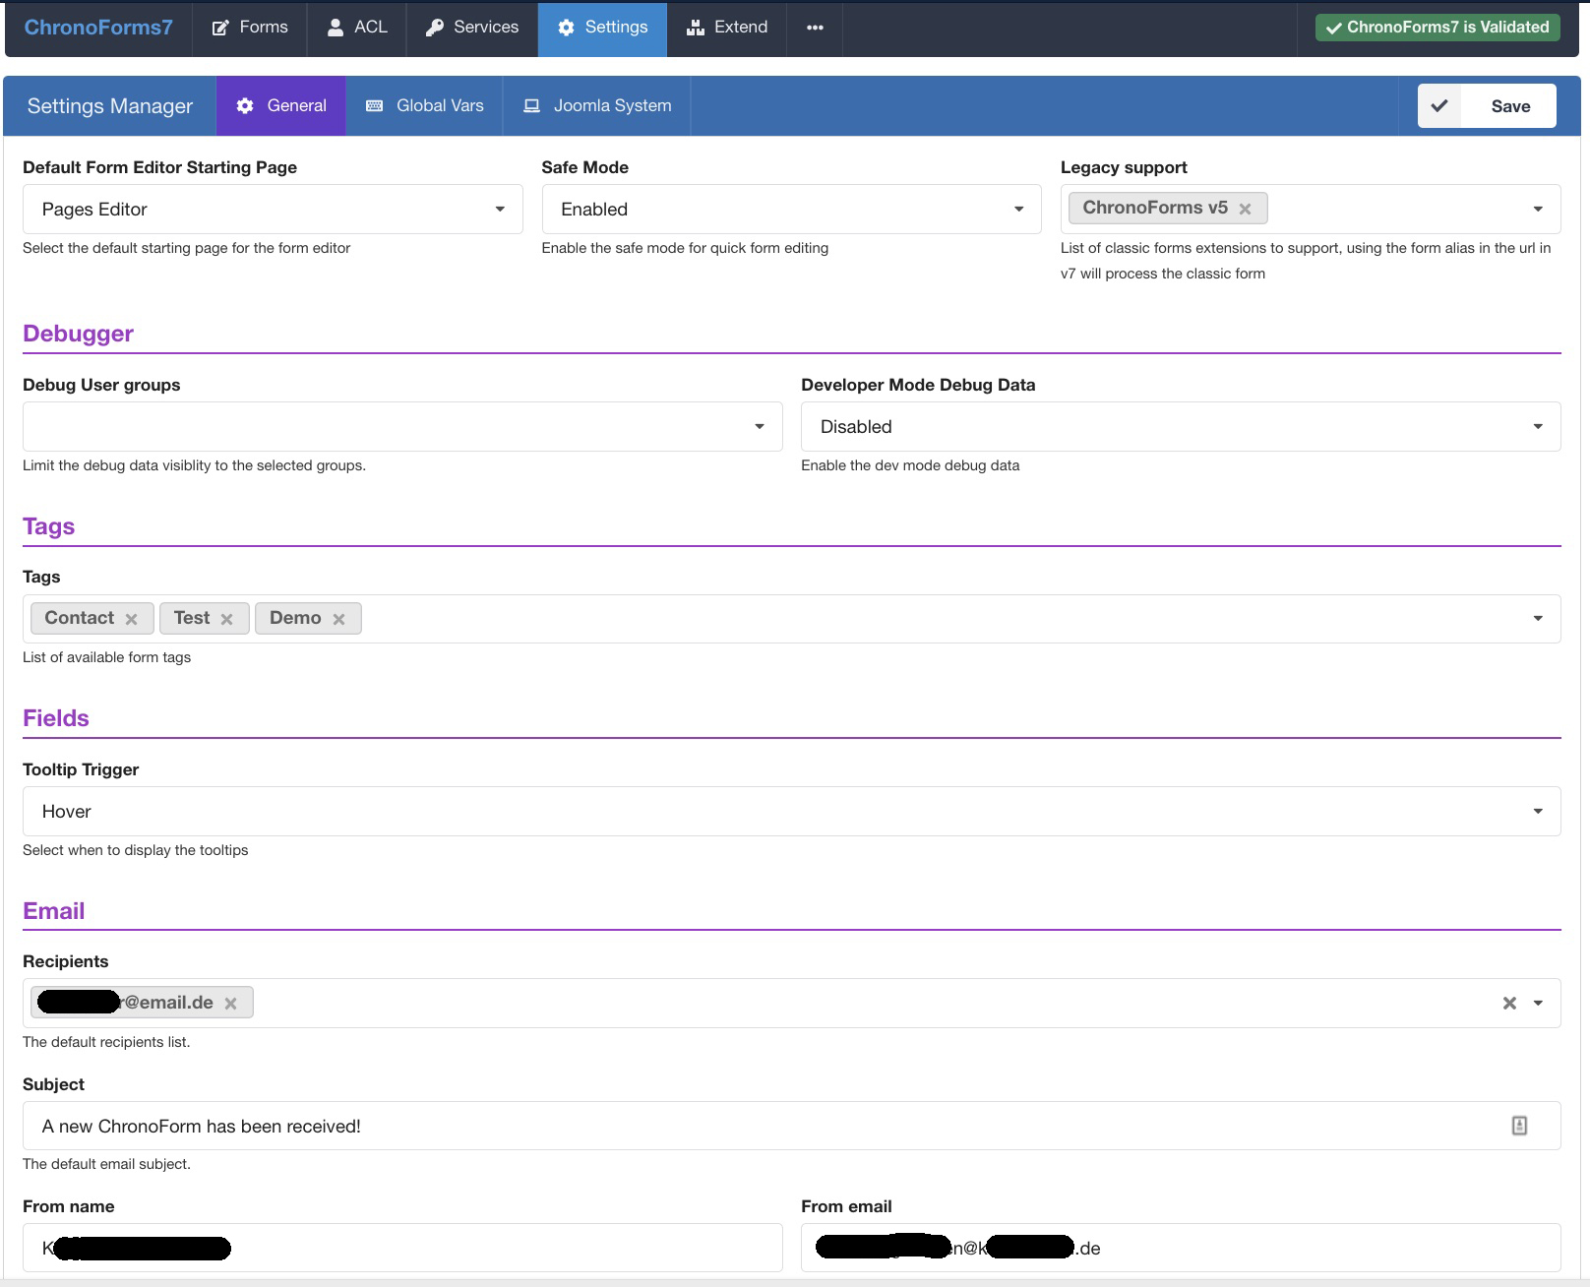Click the Joomla System laptop icon

click(531, 105)
